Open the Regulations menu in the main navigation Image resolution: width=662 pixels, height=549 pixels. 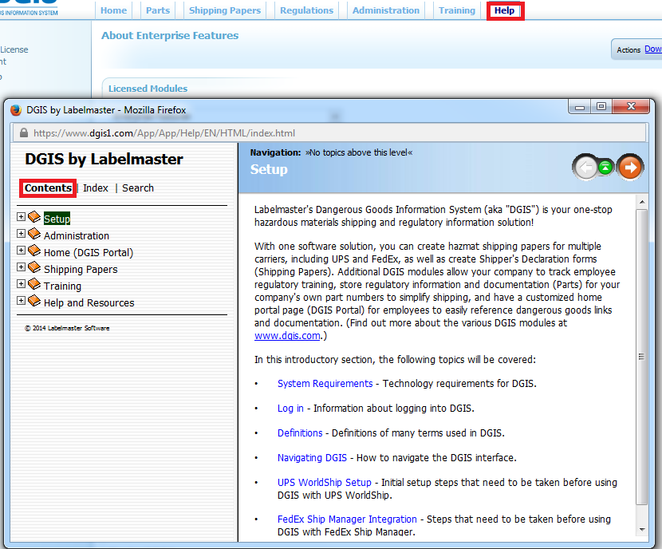306,10
